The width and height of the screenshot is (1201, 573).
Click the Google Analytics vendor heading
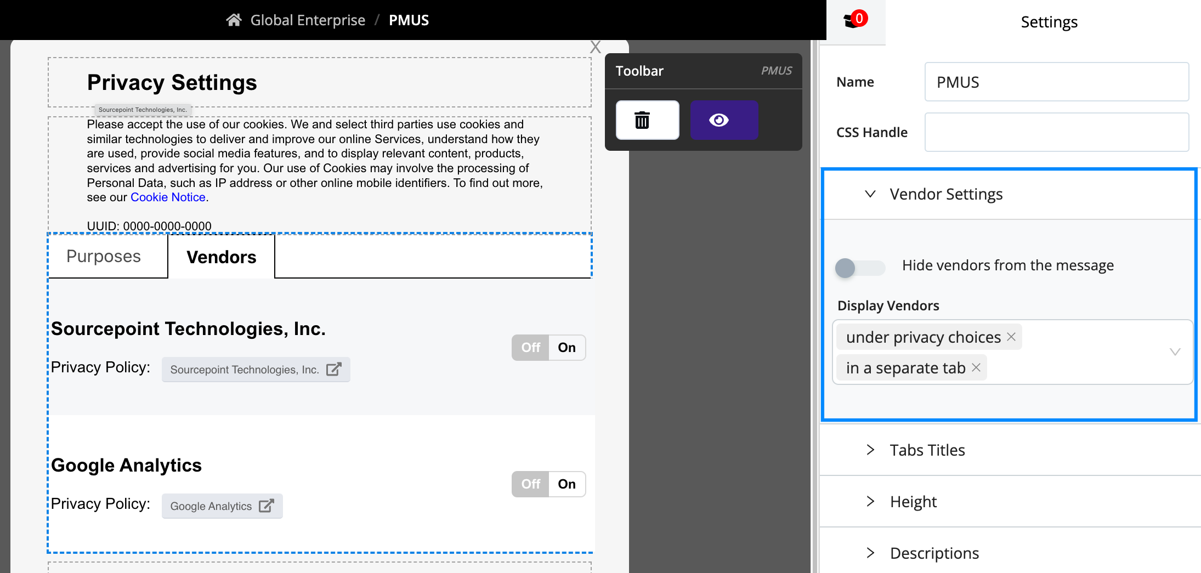click(x=126, y=465)
